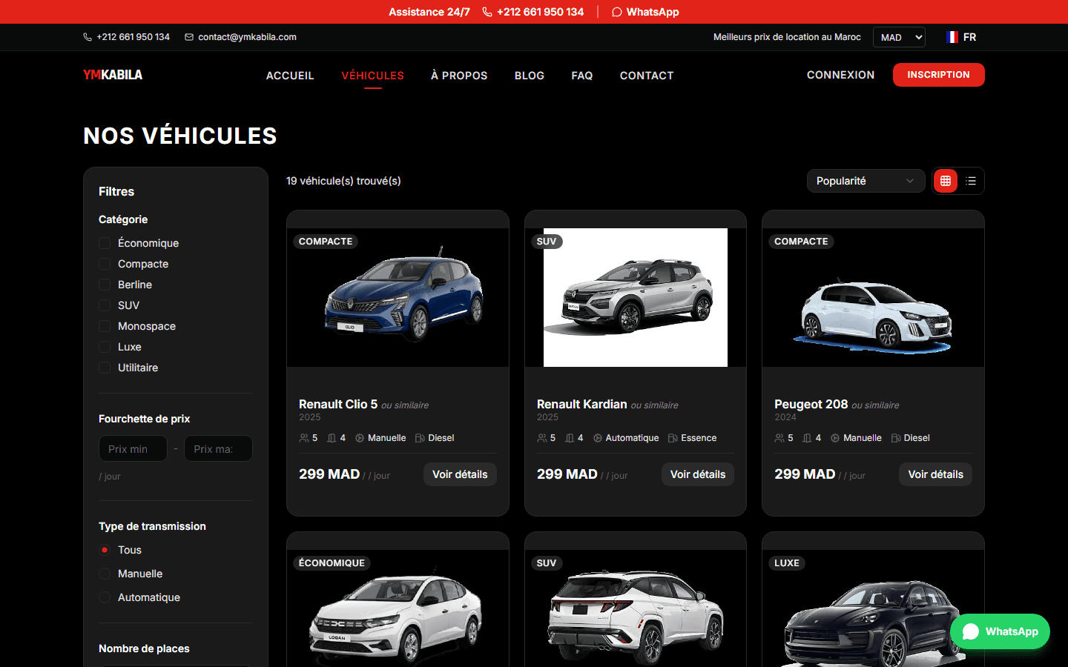Click the fuel icon on Renault Kardian card
This screenshot has height=667, width=1068.
click(673, 438)
